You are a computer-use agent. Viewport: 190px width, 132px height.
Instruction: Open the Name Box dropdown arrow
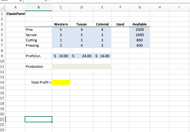click(21, 1)
